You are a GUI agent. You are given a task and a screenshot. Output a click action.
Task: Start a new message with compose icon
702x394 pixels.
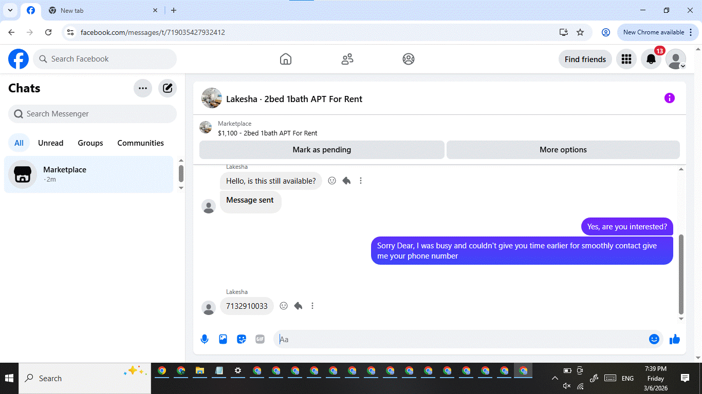pyautogui.click(x=168, y=88)
